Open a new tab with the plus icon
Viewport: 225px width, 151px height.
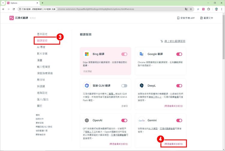click(x=43, y=3)
